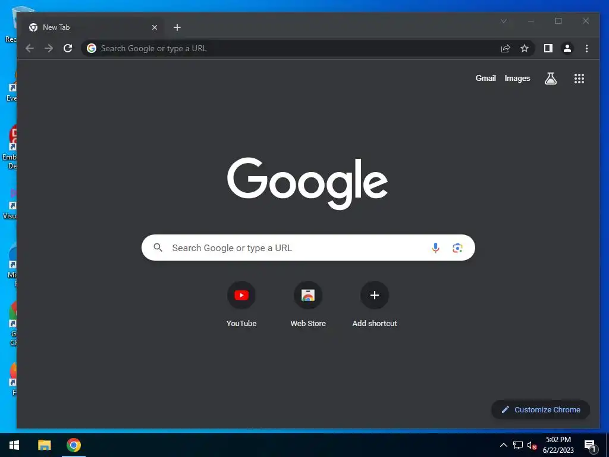Open a new tab with the plus button
The image size is (609, 457).
point(177,27)
